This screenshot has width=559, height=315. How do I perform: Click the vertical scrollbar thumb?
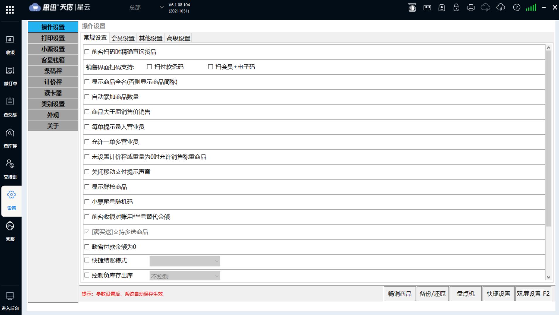click(548, 138)
